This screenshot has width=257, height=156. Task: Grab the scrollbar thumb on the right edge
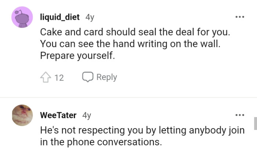click(255, 123)
